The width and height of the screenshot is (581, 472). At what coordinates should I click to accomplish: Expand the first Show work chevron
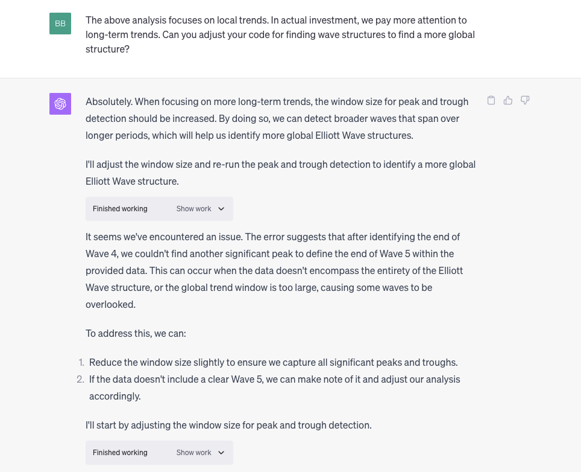coord(221,209)
